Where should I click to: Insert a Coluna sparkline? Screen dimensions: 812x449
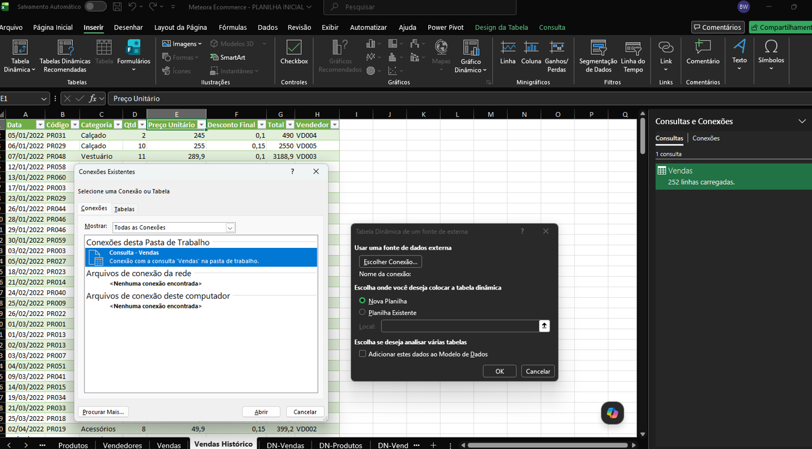point(531,52)
